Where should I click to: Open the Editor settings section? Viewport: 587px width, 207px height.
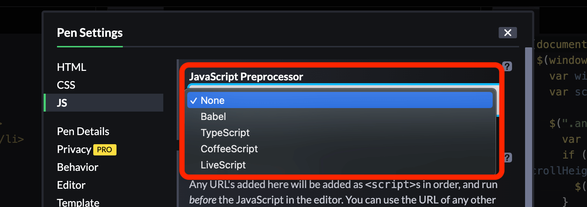(x=71, y=185)
